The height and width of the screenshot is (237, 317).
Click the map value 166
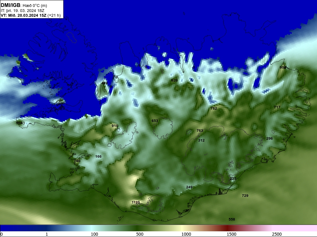coord(98,156)
